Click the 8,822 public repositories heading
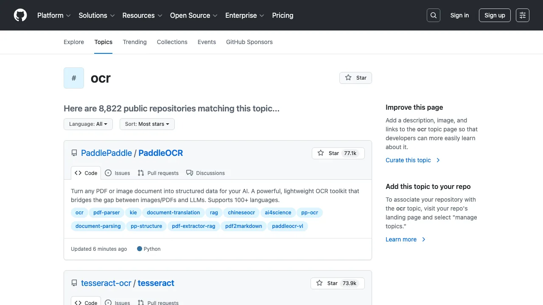Image resolution: width=543 pixels, height=305 pixels. coord(171,108)
